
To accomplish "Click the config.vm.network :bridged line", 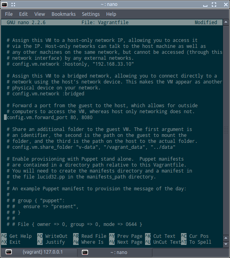I will pos(45,94).
